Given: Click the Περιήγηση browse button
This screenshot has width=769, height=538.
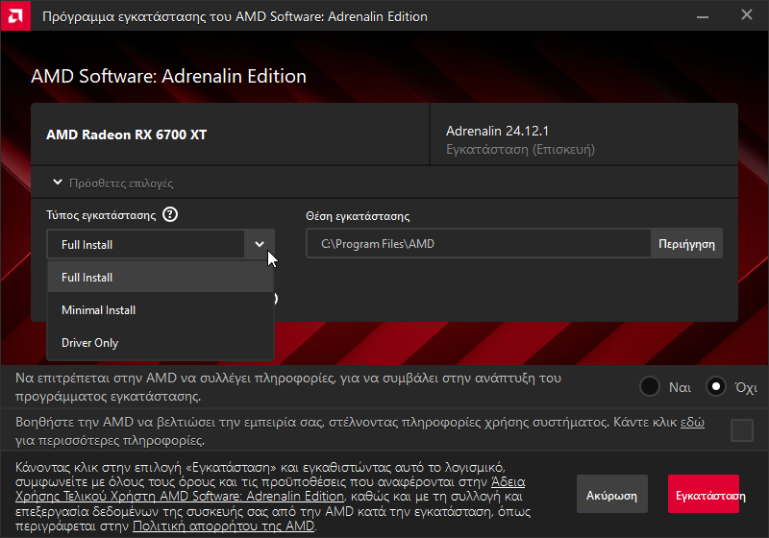Looking at the screenshot, I should (x=686, y=243).
